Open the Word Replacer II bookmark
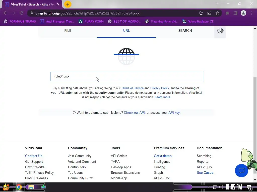 (x=198, y=21)
